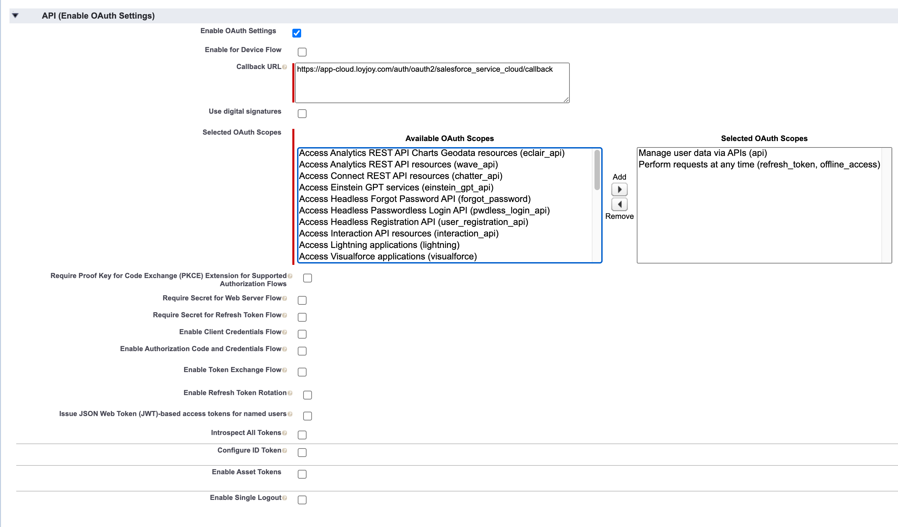Click help icon beside Enable Client Credentials Flow
This screenshot has width=898, height=527.
tap(284, 332)
